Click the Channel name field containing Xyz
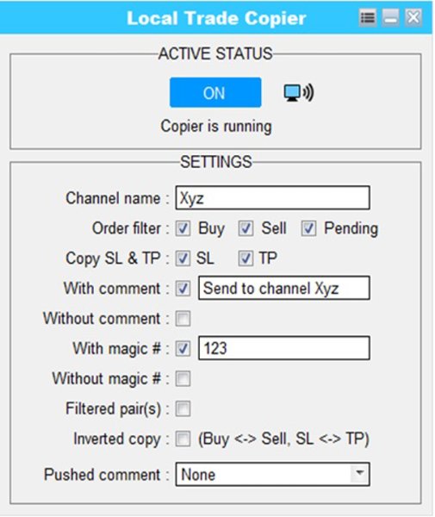The height and width of the screenshot is (517, 435). click(x=272, y=198)
